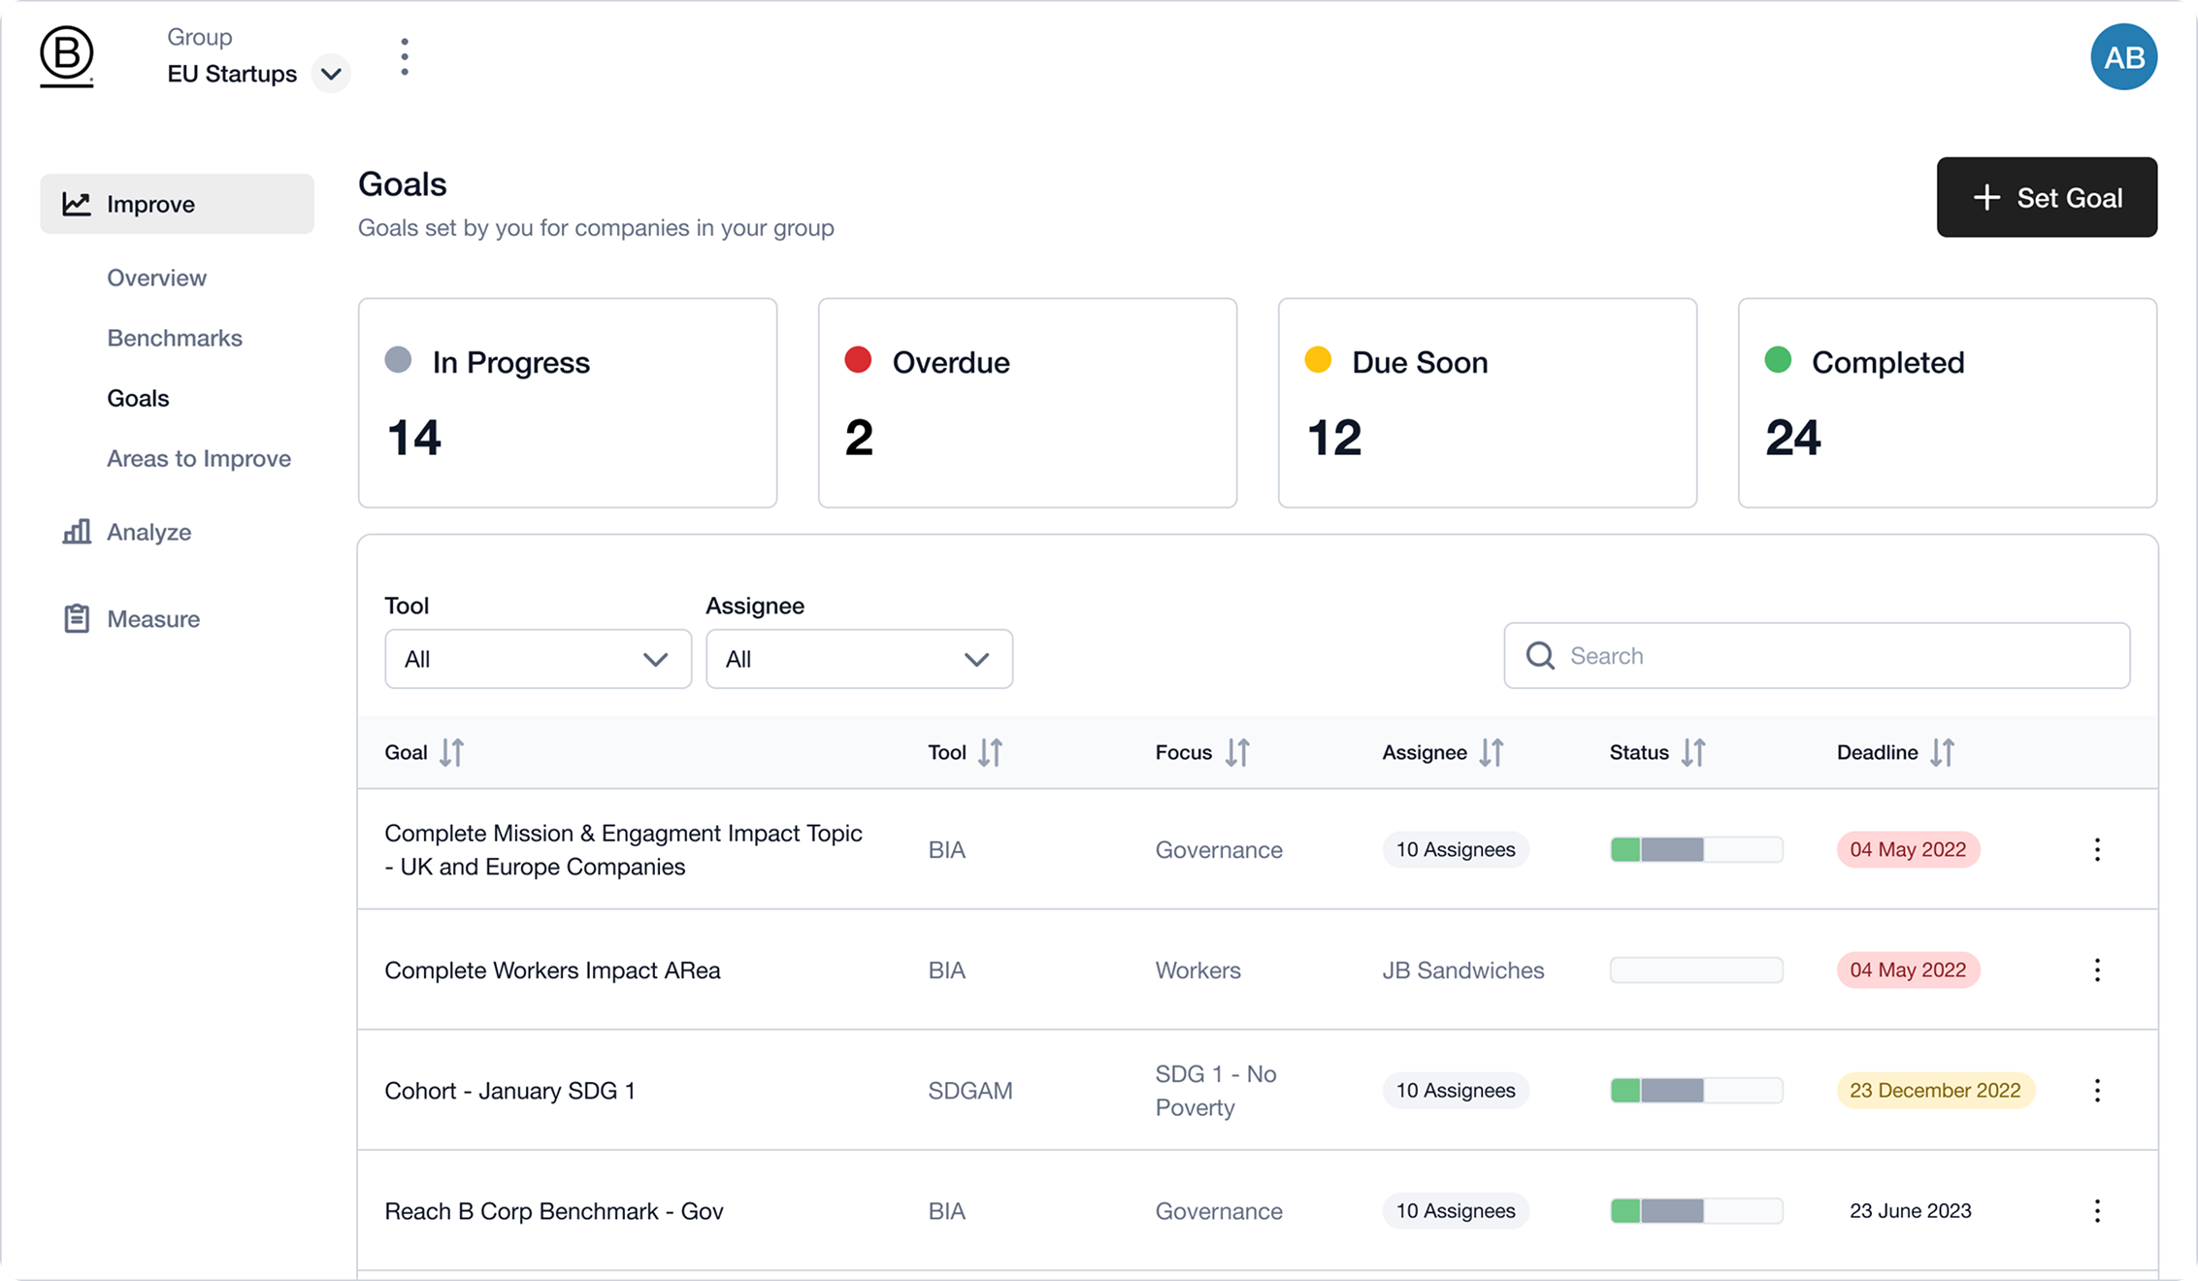Open row menu for Complete Mission & Engagment goal

pyautogui.click(x=2097, y=849)
